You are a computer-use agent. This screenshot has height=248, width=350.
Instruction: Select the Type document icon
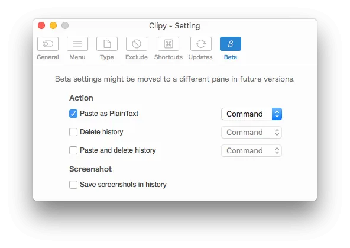point(107,44)
